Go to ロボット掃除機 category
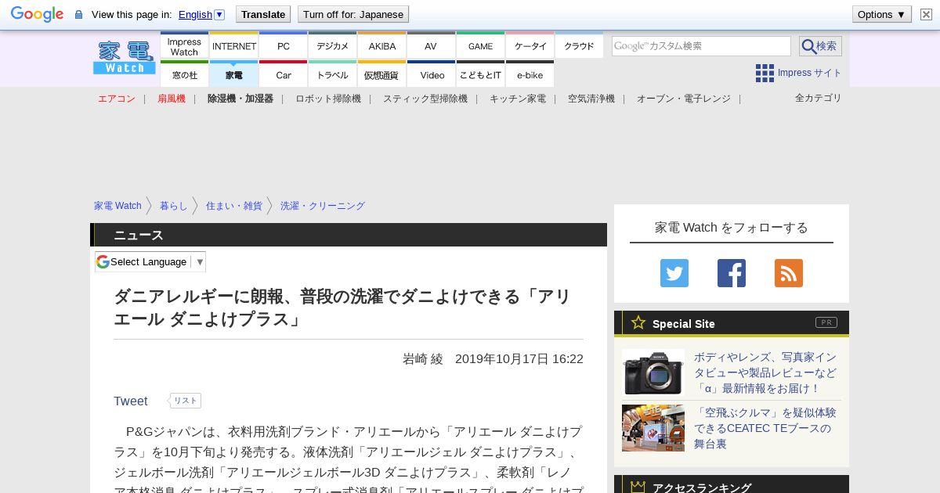Screen dimensions: 940x493 coord(328,99)
